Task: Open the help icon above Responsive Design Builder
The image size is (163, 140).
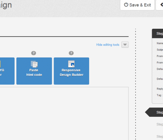Action: tap(71, 53)
